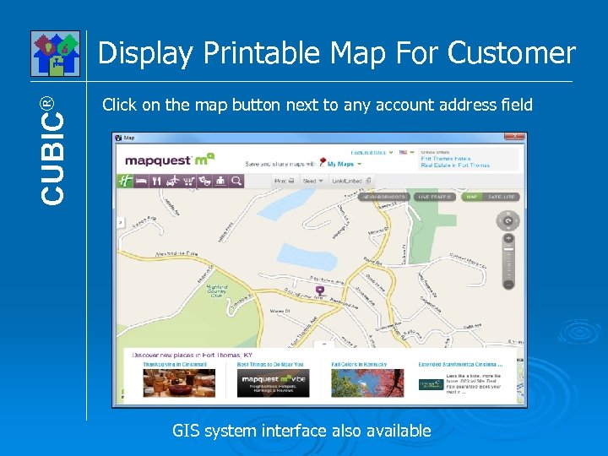Click the 'Discover new places in Fort Thomas, KY' heading

tap(192, 356)
